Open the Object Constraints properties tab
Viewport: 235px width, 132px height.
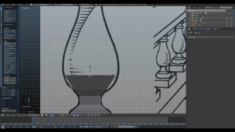click(x=206, y=29)
